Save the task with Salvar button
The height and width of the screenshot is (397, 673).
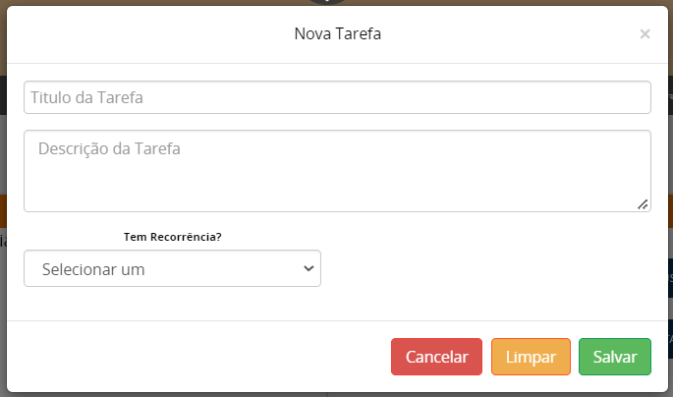[x=615, y=357]
